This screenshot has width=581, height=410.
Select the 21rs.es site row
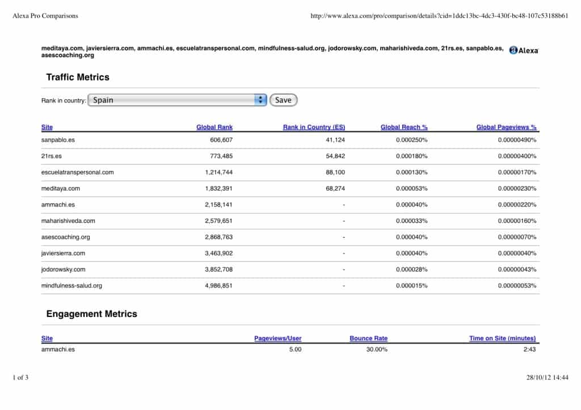pyautogui.click(x=52, y=156)
